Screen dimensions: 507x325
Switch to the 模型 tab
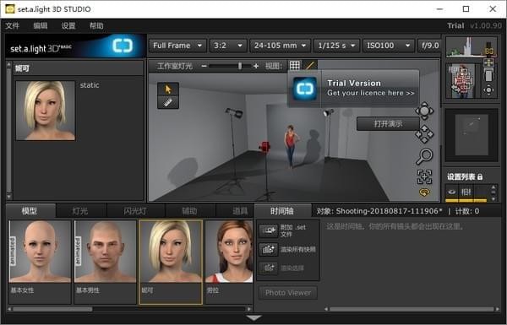(x=30, y=211)
